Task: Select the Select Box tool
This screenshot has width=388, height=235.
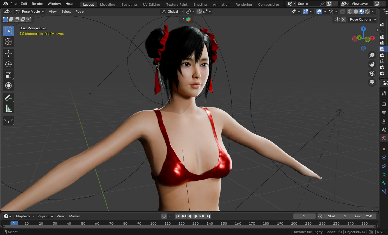Action: pyautogui.click(x=9, y=31)
